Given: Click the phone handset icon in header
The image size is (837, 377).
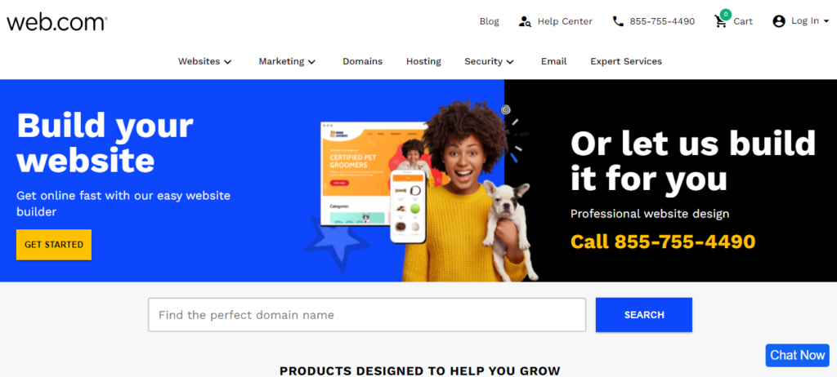Looking at the screenshot, I should click(618, 21).
